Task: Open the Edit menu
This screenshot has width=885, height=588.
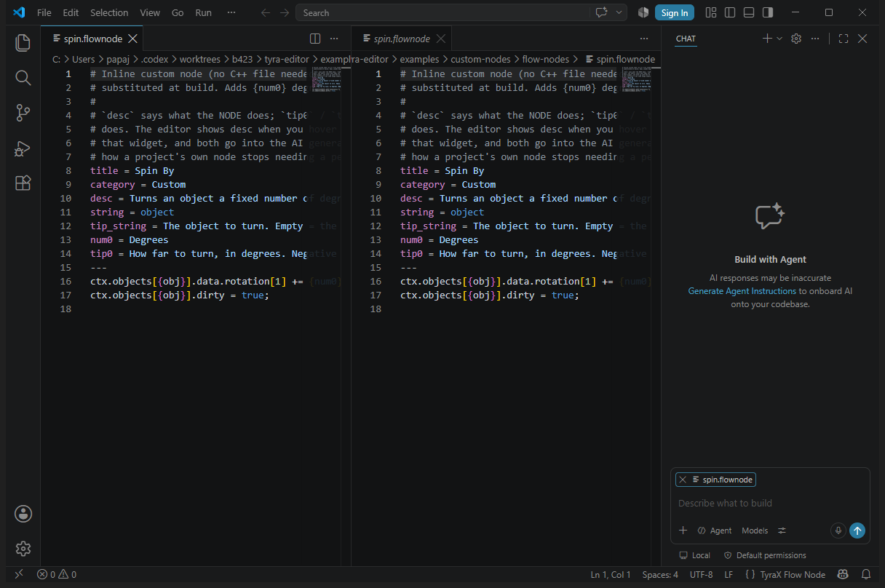Action: (x=71, y=12)
